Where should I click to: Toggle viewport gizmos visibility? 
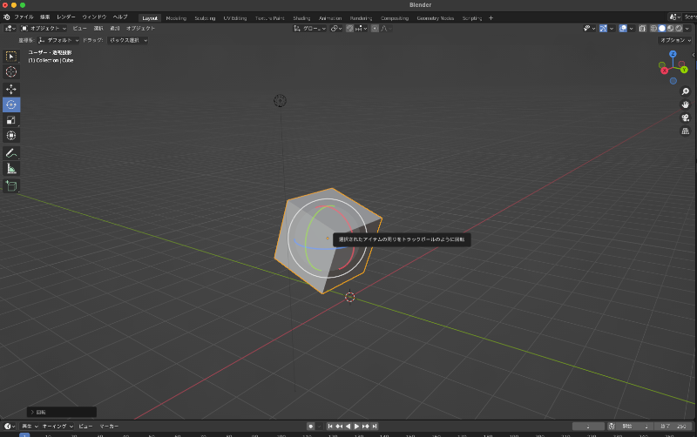click(603, 29)
